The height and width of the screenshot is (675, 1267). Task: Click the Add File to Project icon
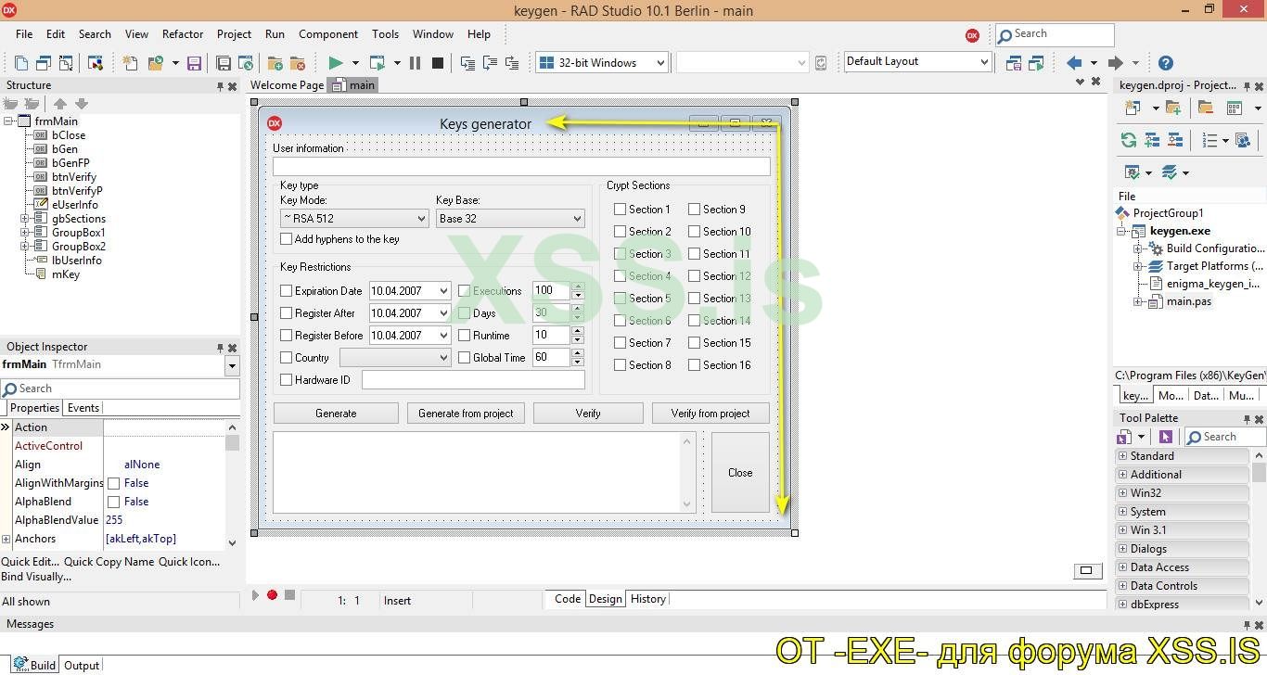pos(275,63)
